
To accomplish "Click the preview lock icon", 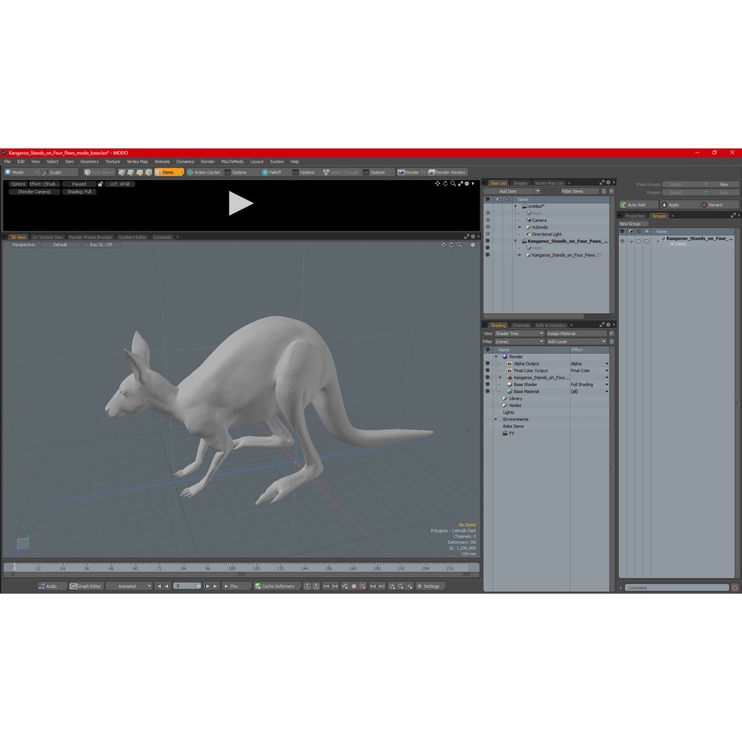I will pos(100,184).
